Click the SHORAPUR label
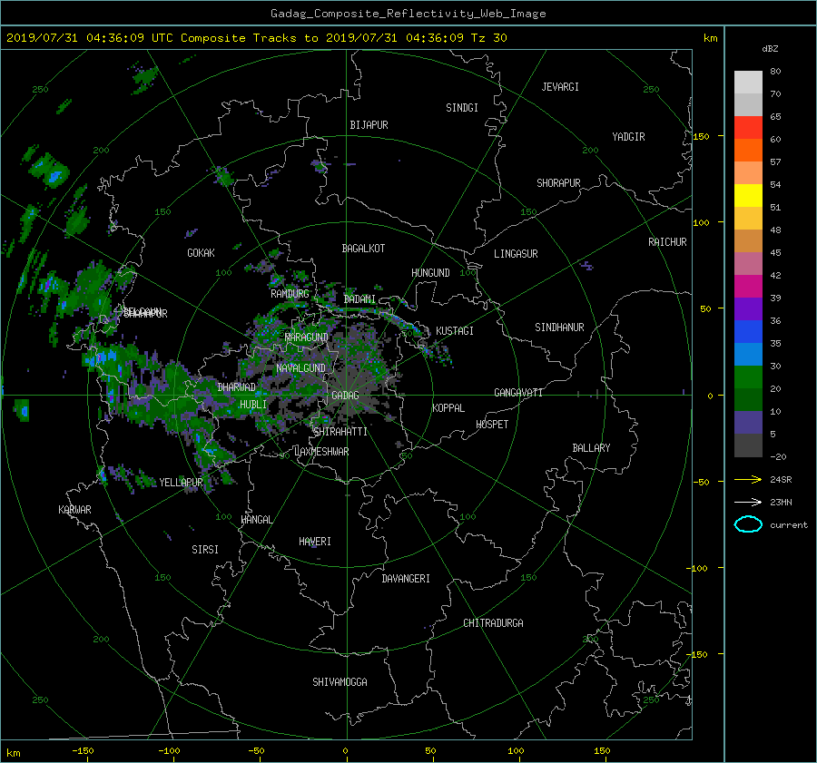817x763 pixels. (558, 183)
